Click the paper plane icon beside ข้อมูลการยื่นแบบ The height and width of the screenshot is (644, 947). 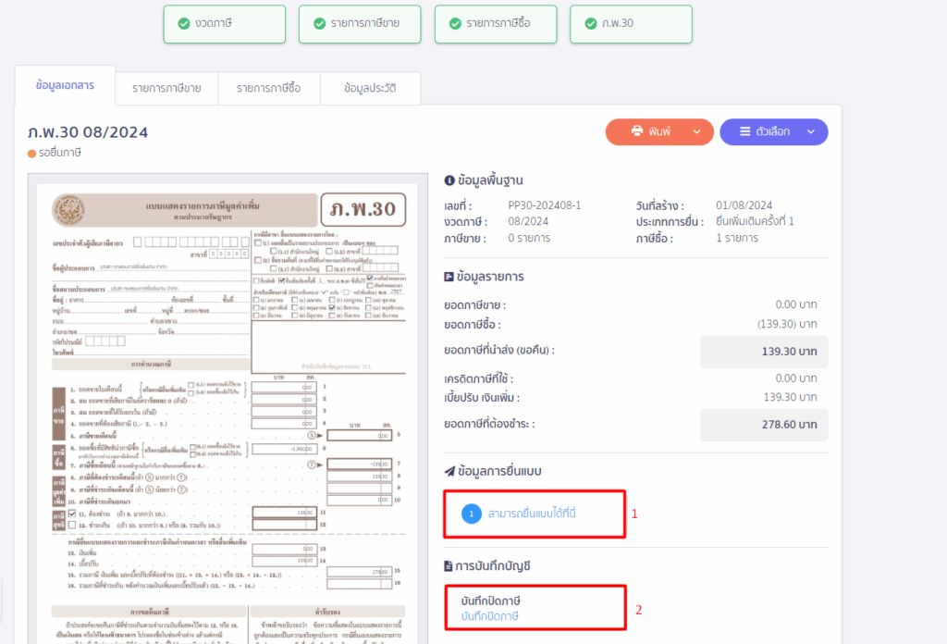pos(449,472)
